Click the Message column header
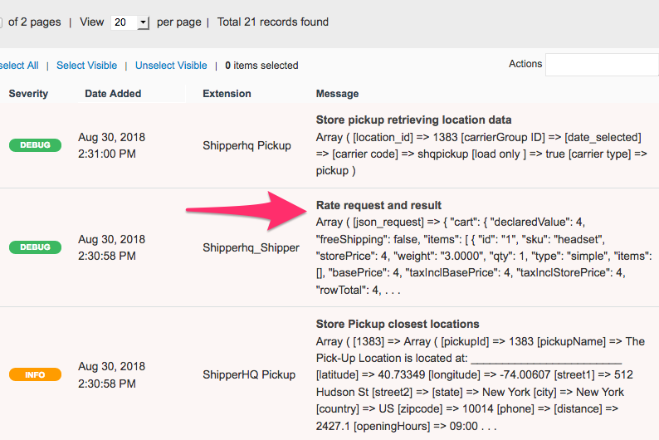This screenshot has width=659, height=440. 337,94
